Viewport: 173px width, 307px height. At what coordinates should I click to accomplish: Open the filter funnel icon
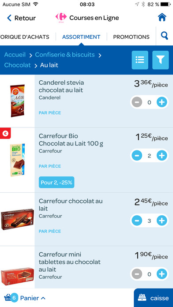[x=161, y=60]
